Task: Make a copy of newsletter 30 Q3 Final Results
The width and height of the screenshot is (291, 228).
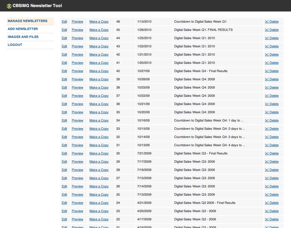Action: (99, 154)
